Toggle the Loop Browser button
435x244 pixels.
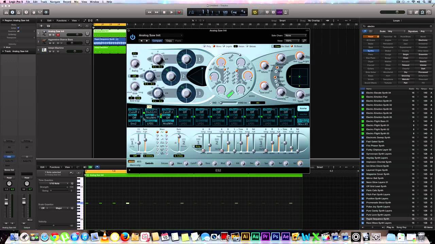422,12
